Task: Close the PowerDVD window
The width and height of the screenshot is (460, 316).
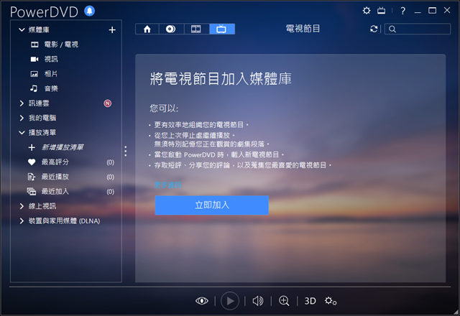Action: [x=447, y=10]
